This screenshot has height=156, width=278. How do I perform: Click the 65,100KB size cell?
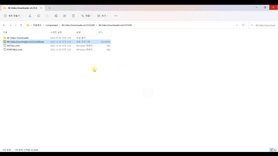105,42
